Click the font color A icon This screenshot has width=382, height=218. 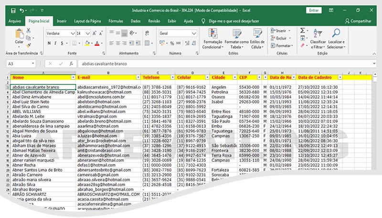97,43
